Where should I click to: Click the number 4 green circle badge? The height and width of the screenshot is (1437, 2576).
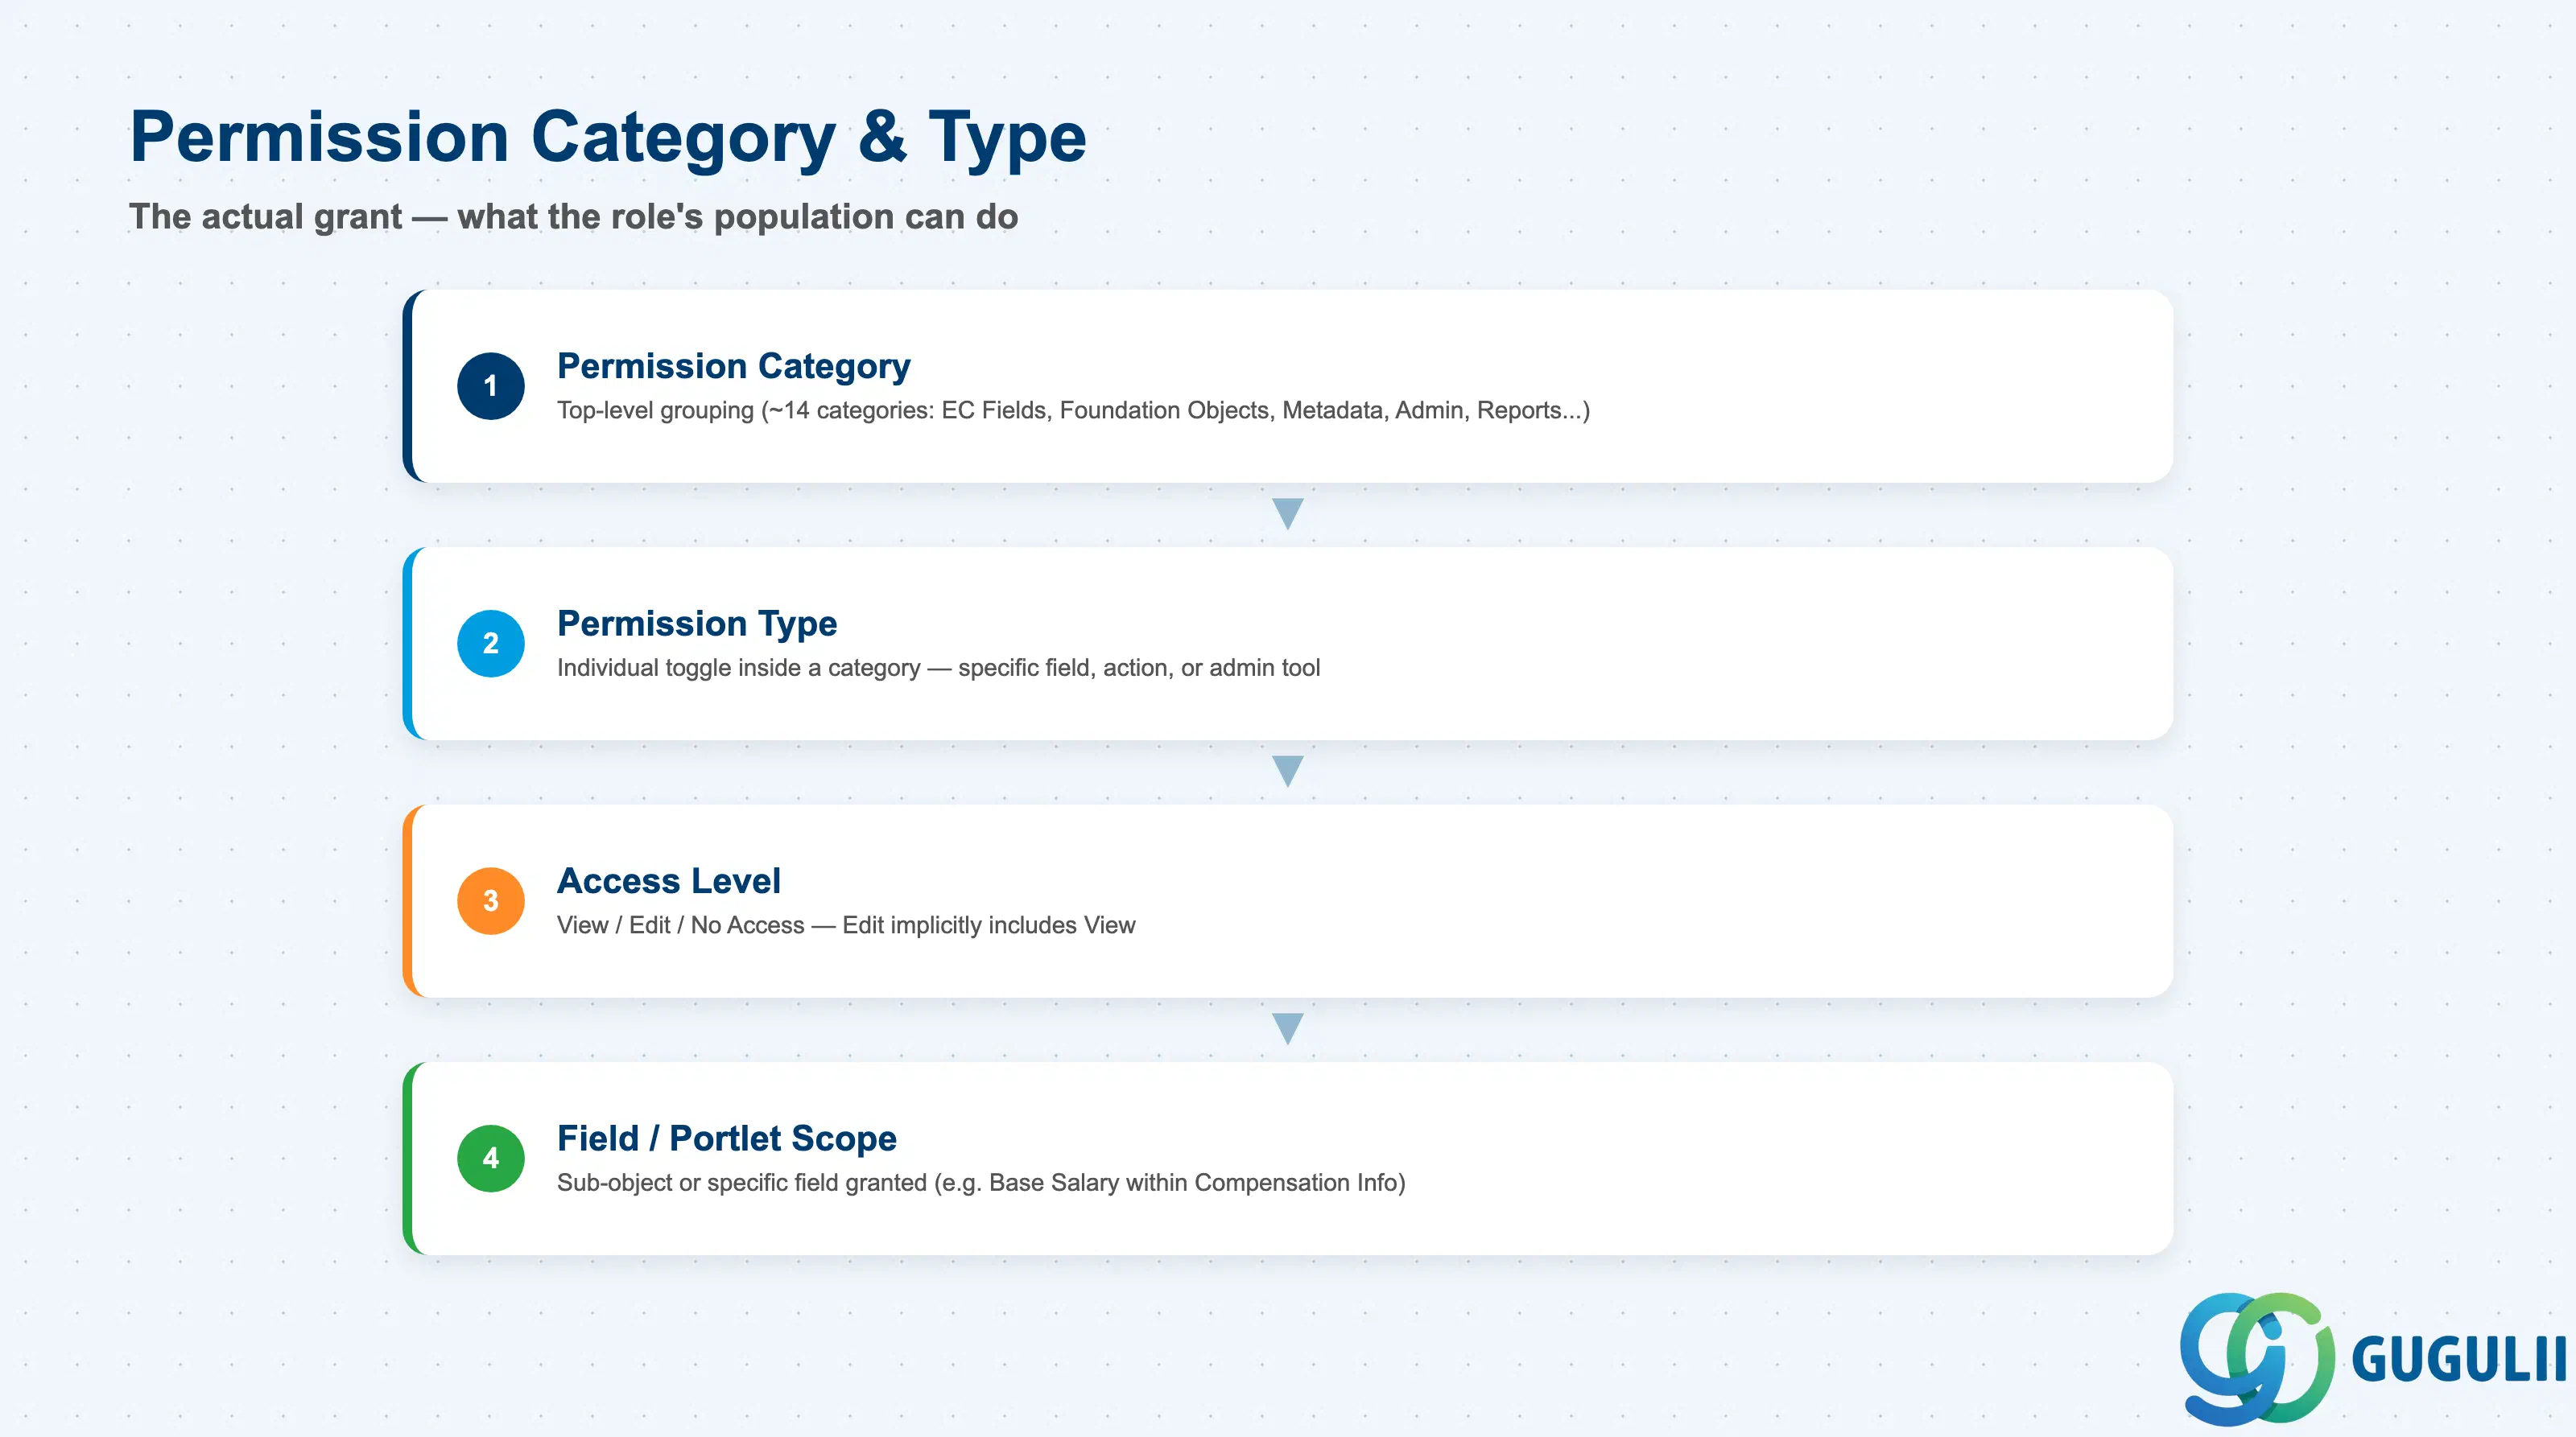pos(491,1158)
